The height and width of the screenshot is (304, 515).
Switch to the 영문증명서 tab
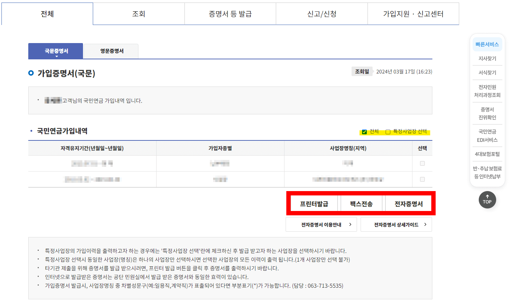112,51
